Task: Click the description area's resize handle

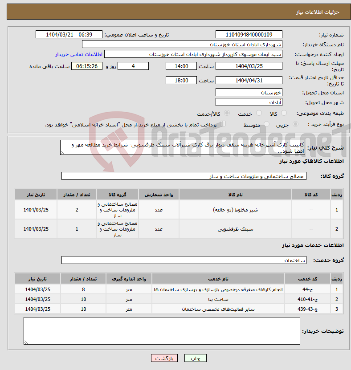Action: [x=62, y=153]
